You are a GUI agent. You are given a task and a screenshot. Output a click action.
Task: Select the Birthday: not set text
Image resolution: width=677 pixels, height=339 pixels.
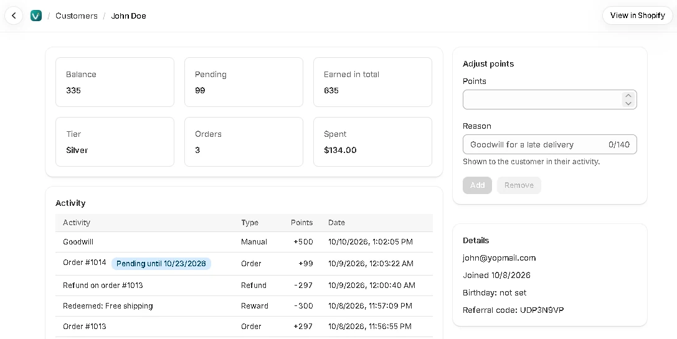[495, 293]
